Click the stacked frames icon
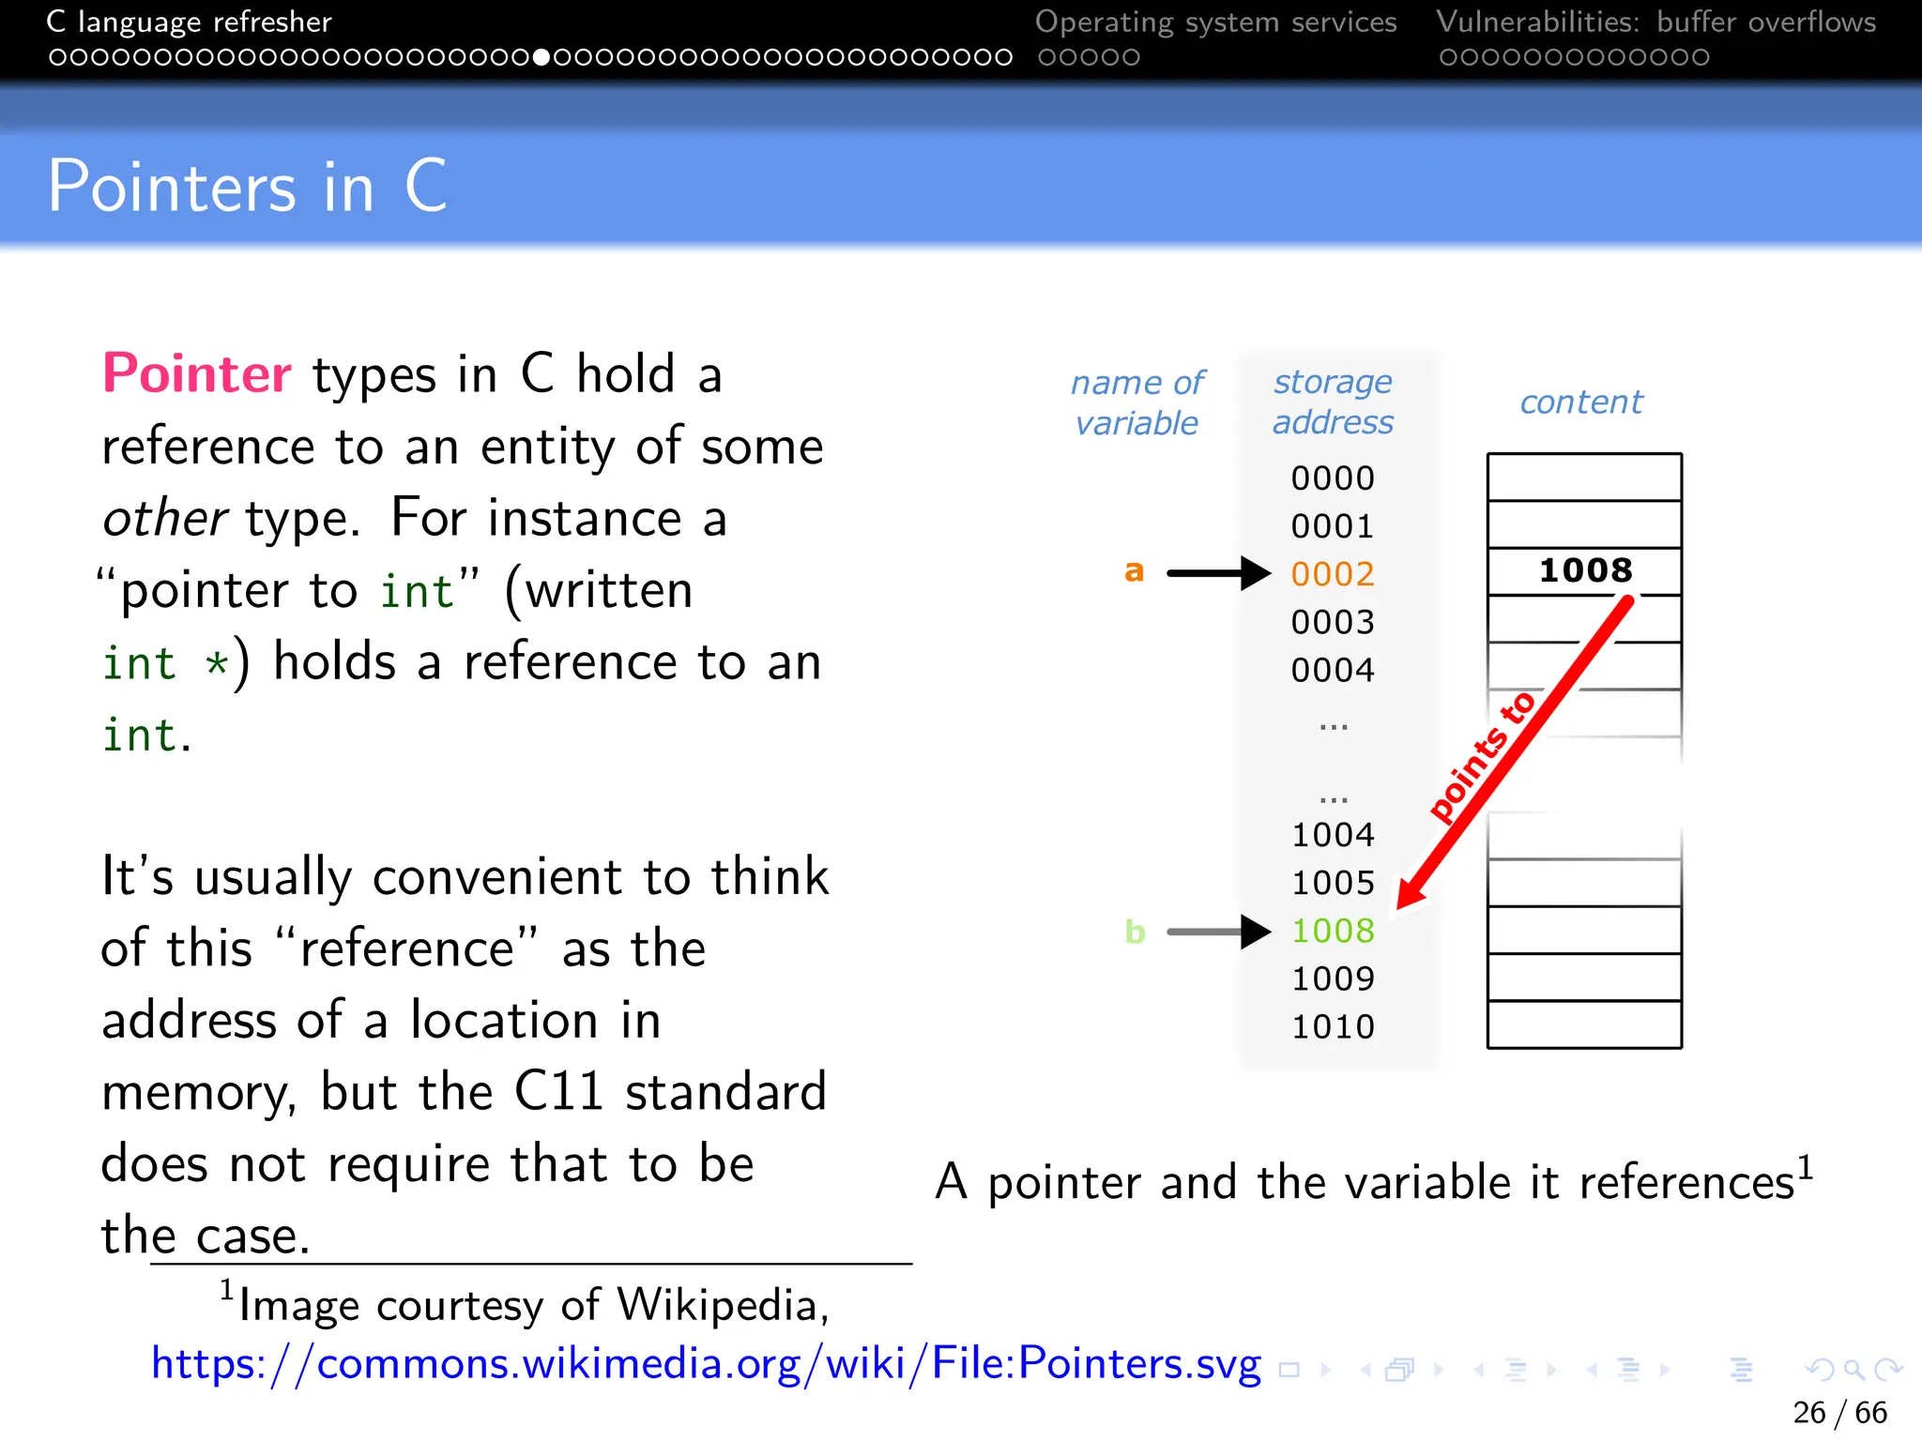The width and height of the screenshot is (1922, 1441). click(1400, 1370)
